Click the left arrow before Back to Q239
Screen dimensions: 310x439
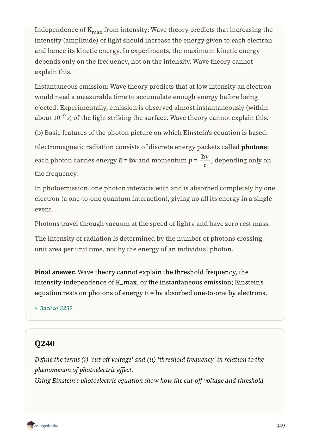tap(36, 308)
